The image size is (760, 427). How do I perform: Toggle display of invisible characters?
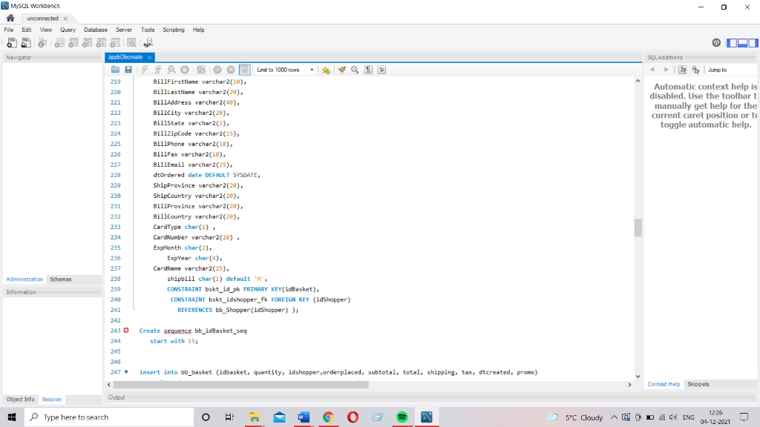[368, 70]
